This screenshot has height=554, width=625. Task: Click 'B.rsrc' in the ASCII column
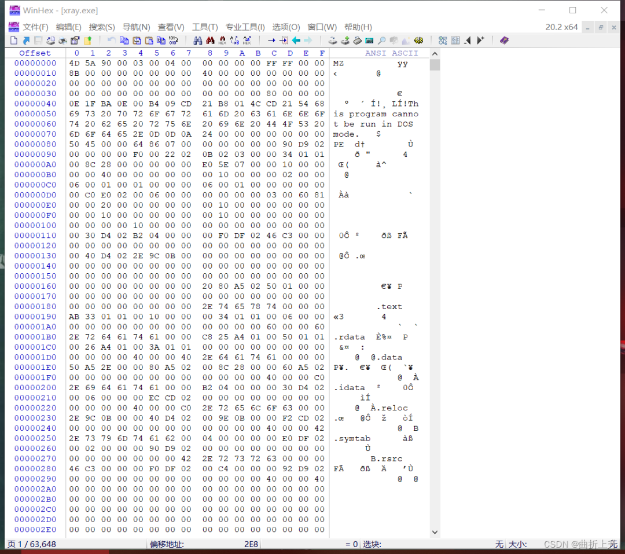tap(387, 458)
